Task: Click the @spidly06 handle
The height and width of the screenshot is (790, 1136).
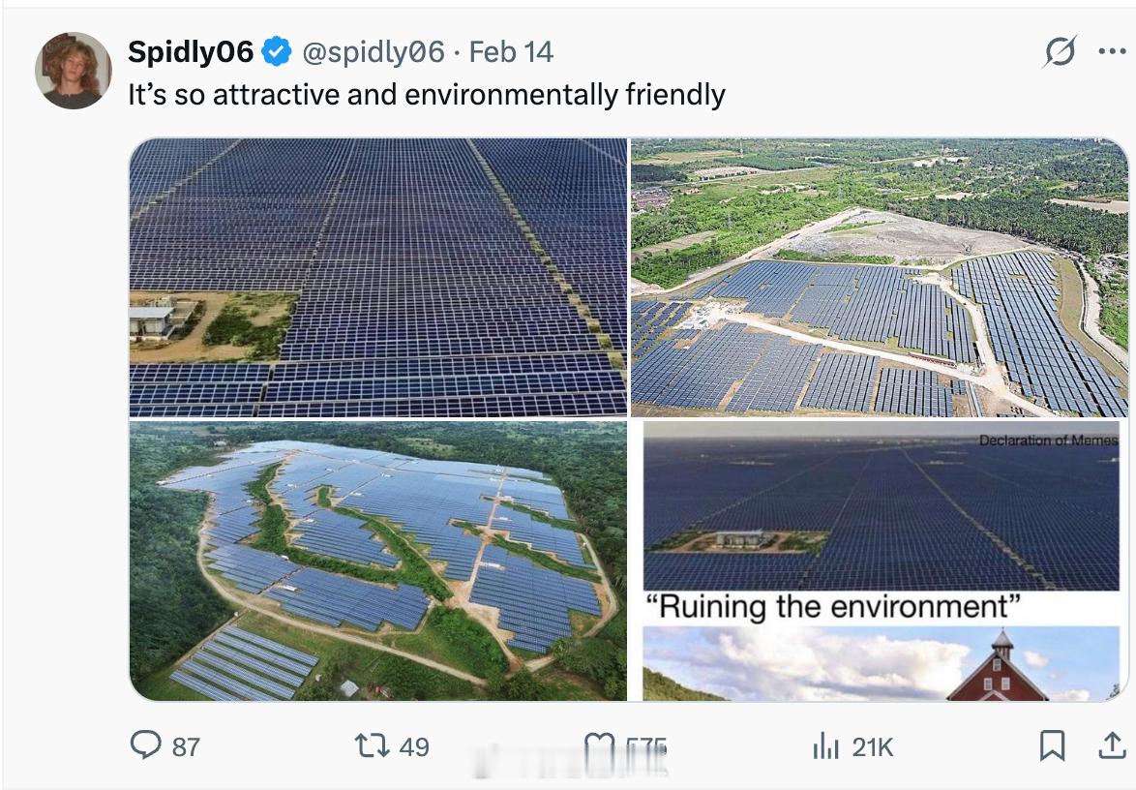Action: pos(374,52)
